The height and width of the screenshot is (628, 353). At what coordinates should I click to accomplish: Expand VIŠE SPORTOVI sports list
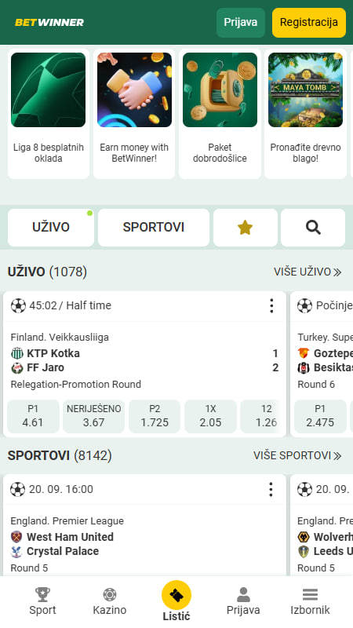(x=297, y=455)
